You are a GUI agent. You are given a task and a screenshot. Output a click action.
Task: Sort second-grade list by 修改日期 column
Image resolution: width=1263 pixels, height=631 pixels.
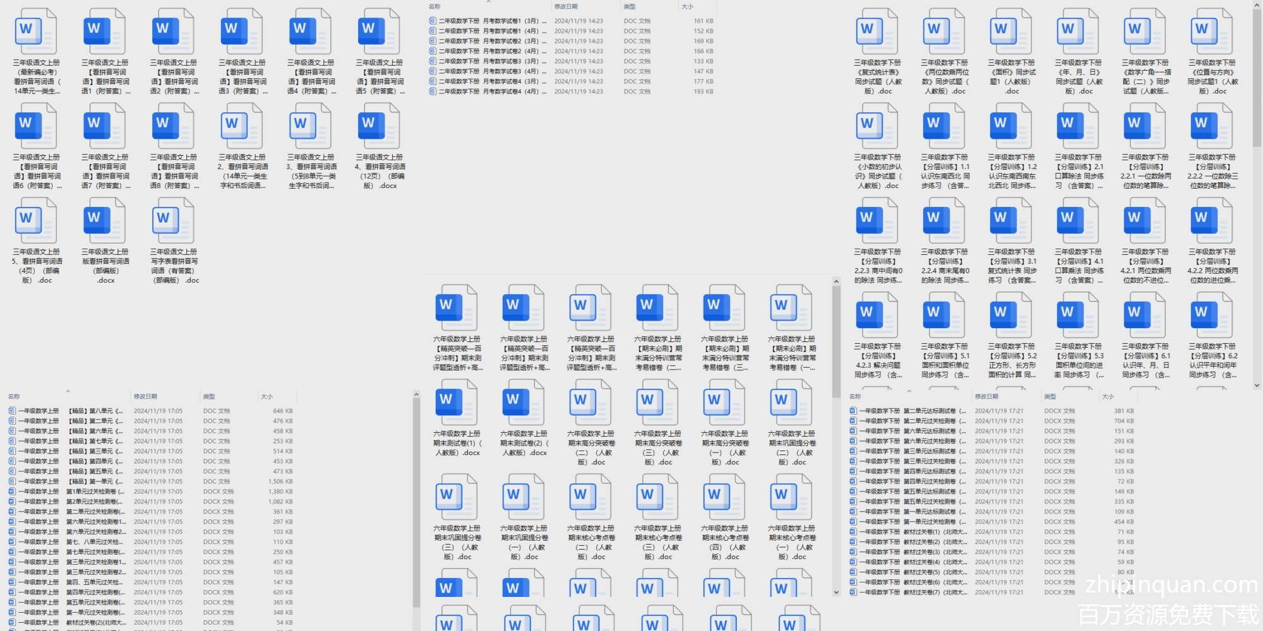coord(566,6)
